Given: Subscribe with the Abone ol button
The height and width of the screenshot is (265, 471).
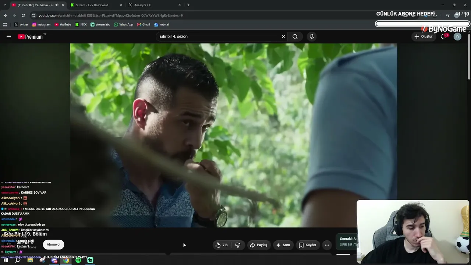Looking at the screenshot, I should [53, 244].
